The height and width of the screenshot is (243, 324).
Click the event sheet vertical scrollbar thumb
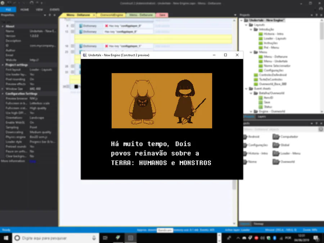[x=234, y=185]
